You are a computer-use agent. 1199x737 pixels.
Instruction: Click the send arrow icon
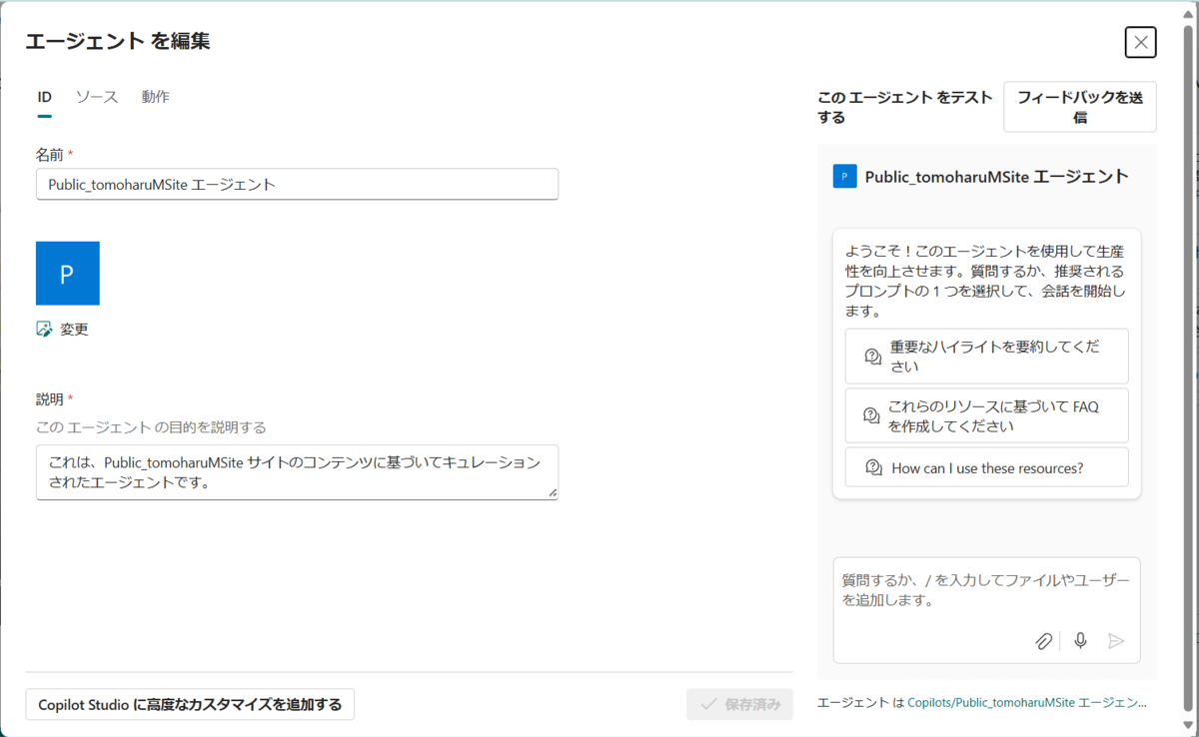pos(1116,641)
